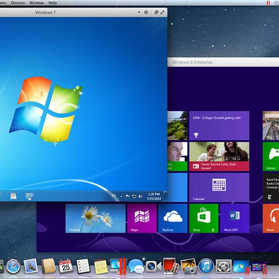
Task: Open the Music tile in Windows 8
Action: [x=271, y=218]
